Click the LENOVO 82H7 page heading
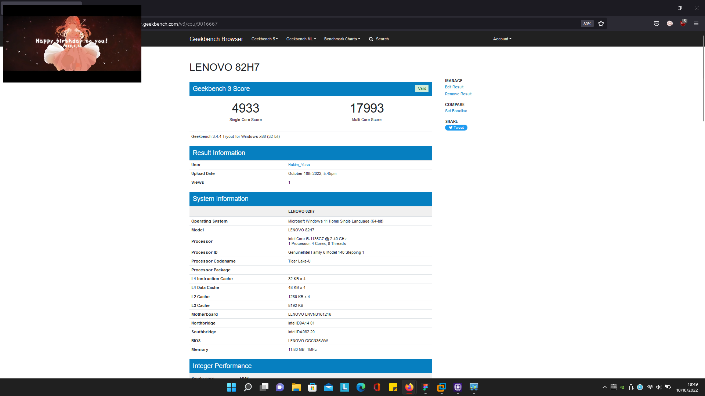This screenshot has height=396, width=705. (x=224, y=67)
